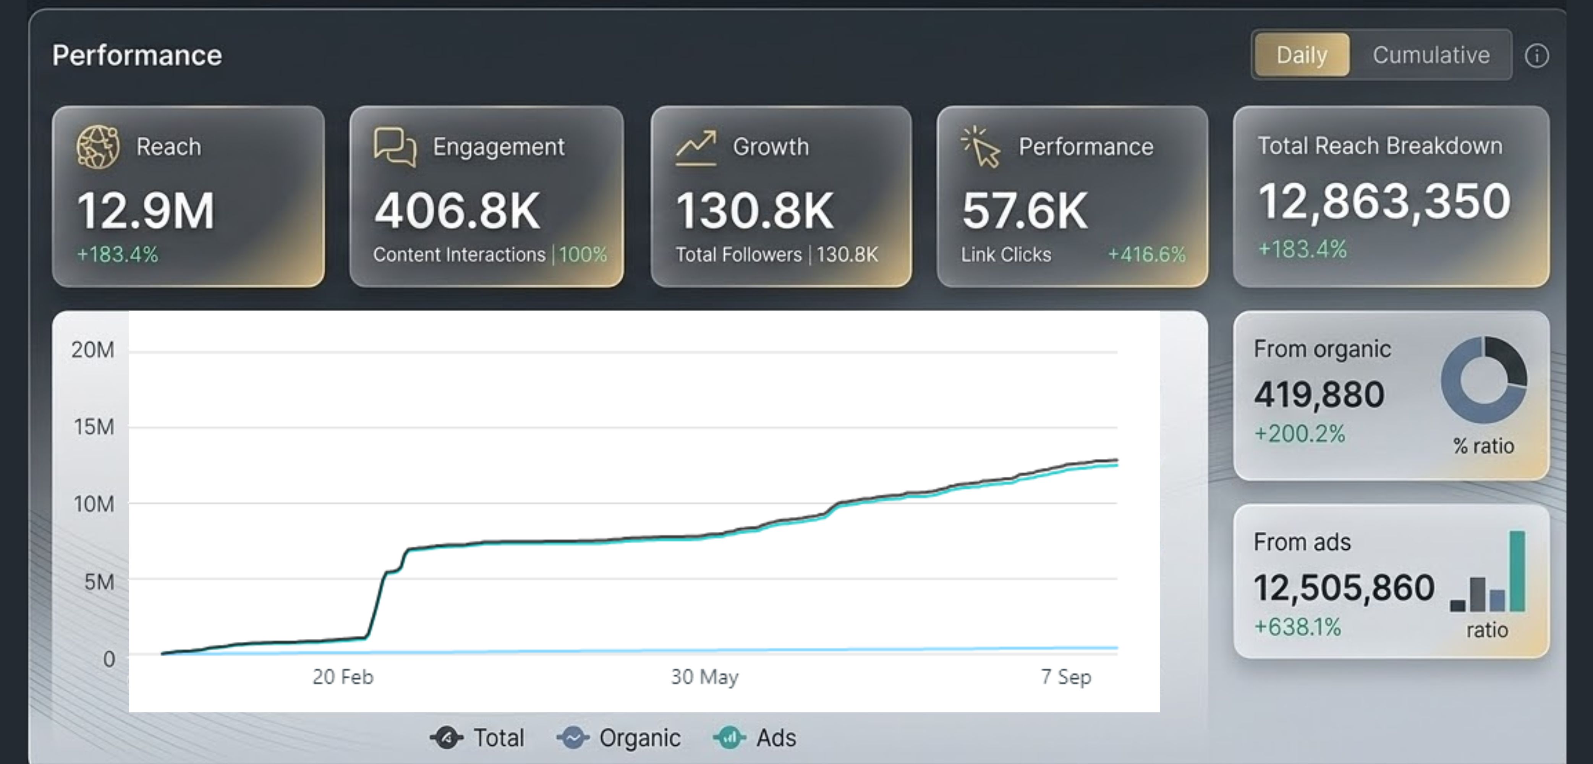Click the organic ratio donut chart
The image size is (1593, 764).
1483,380
